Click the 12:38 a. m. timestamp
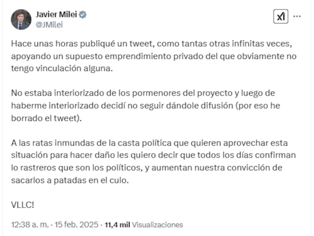Image resolution: width=314 pixels, height=236 pixels. pyautogui.click(x=30, y=225)
